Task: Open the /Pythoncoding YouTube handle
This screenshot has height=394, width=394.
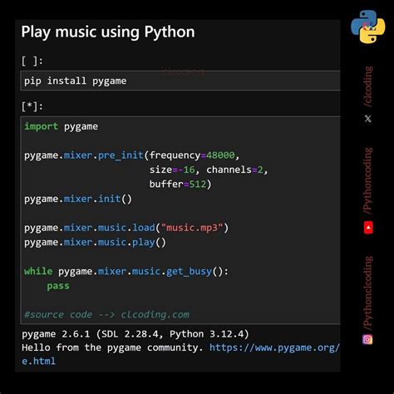Action: (368, 180)
